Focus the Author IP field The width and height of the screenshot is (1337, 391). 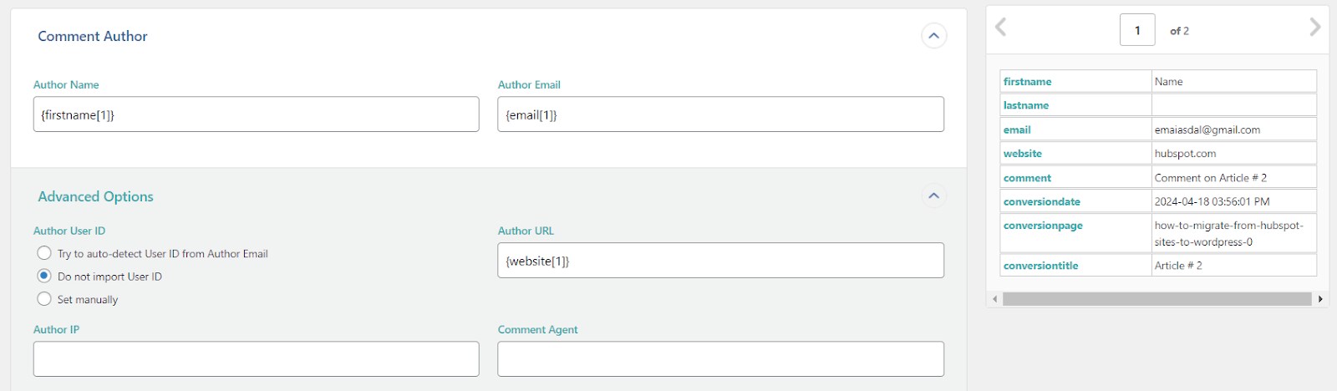(x=256, y=359)
